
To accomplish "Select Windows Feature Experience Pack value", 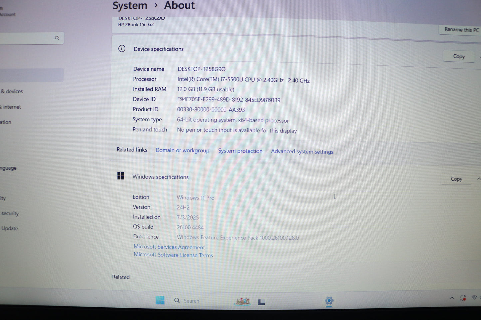I will pyautogui.click(x=238, y=238).
